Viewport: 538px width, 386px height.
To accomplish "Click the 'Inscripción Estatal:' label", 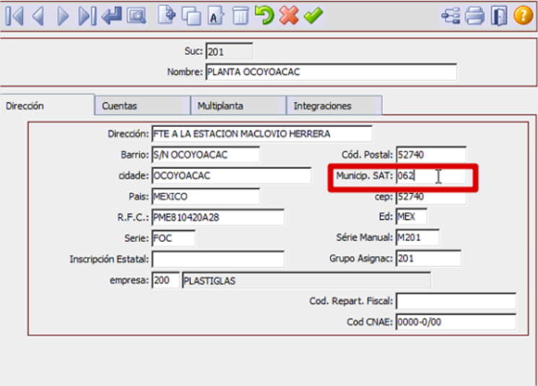I will (x=110, y=259).
